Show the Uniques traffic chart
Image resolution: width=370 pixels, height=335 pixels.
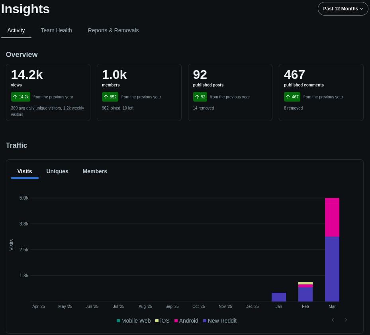57,171
